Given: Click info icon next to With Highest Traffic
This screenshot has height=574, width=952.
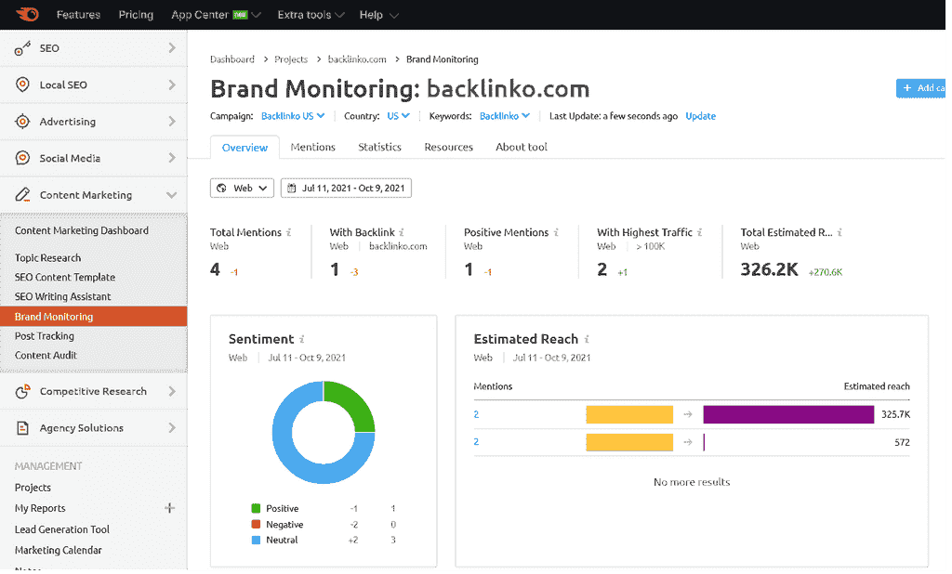Looking at the screenshot, I should click(x=700, y=232).
